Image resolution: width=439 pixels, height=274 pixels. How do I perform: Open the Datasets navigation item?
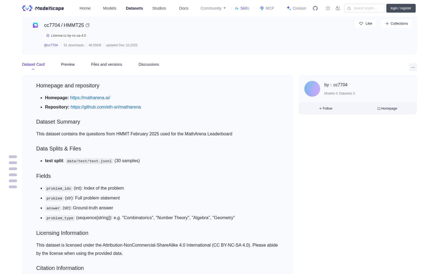pyautogui.click(x=134, y=8)
